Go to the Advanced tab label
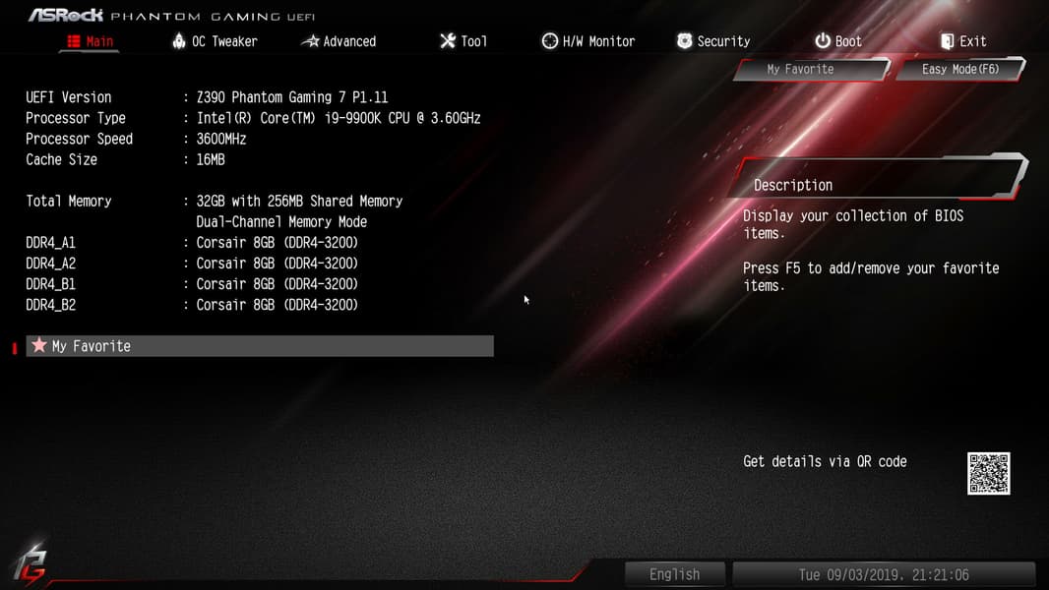 (349, 41)
